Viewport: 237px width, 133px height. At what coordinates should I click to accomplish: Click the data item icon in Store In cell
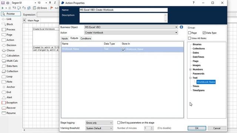pyautogui.click(x=123, y=49)
